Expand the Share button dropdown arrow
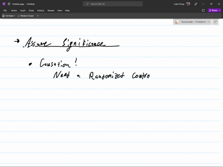Screen dimensions: 223x167 (x=220, y=10)
